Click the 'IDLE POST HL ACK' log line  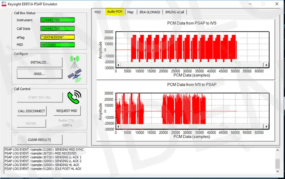(x=43, y=169)
